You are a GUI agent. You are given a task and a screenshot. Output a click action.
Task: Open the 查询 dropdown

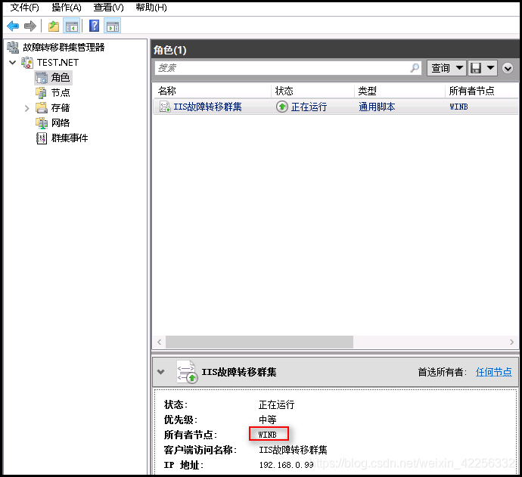(446, 68)
